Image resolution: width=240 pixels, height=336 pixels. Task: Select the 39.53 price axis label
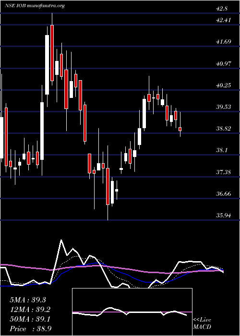click(224, 107)
